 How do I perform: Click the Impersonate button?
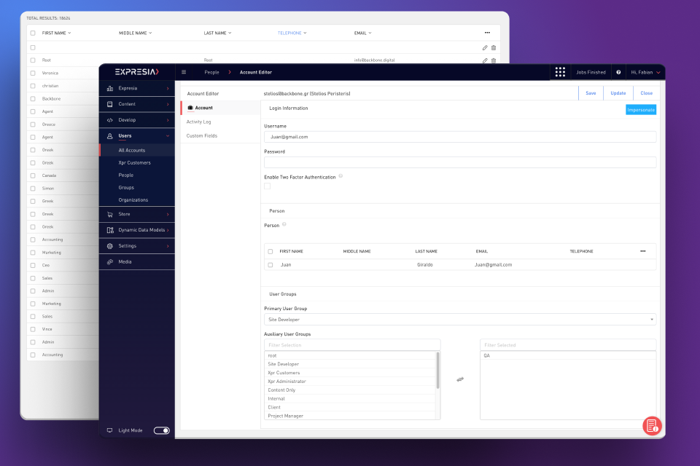[x=640, y=109]
